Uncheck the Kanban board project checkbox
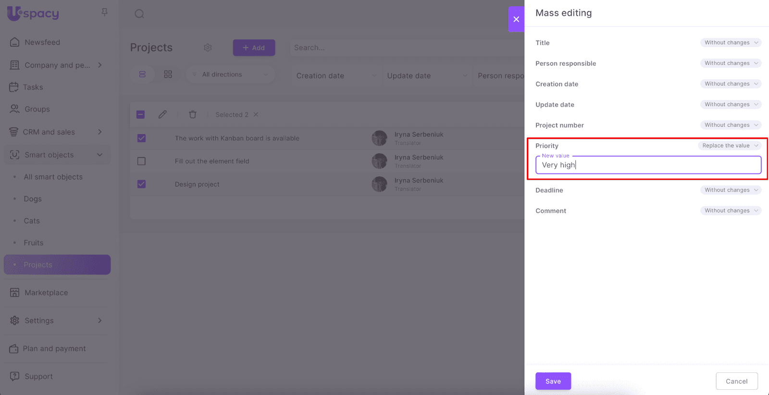The height and width of the screenshot is (395, 769). 141,138
